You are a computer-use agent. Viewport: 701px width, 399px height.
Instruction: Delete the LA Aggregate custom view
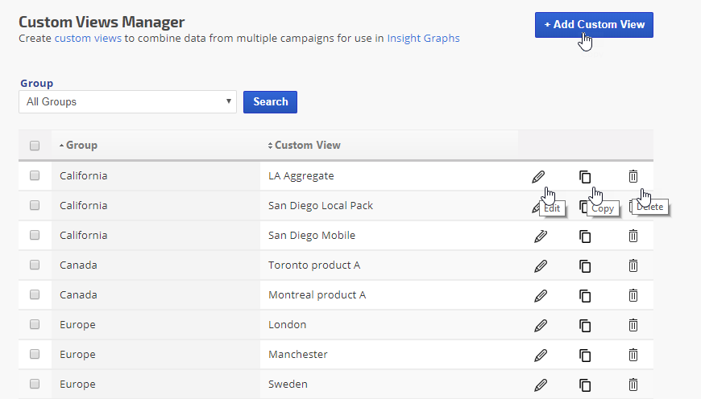633,176
